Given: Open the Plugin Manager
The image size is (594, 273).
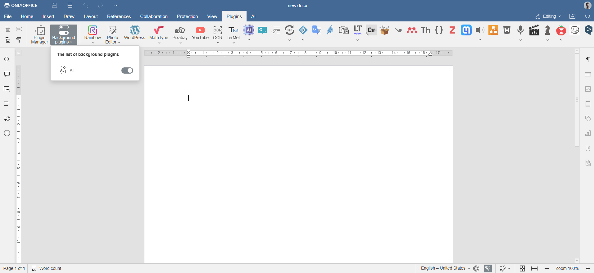Looking at the screenshot, I should (39, 34).
